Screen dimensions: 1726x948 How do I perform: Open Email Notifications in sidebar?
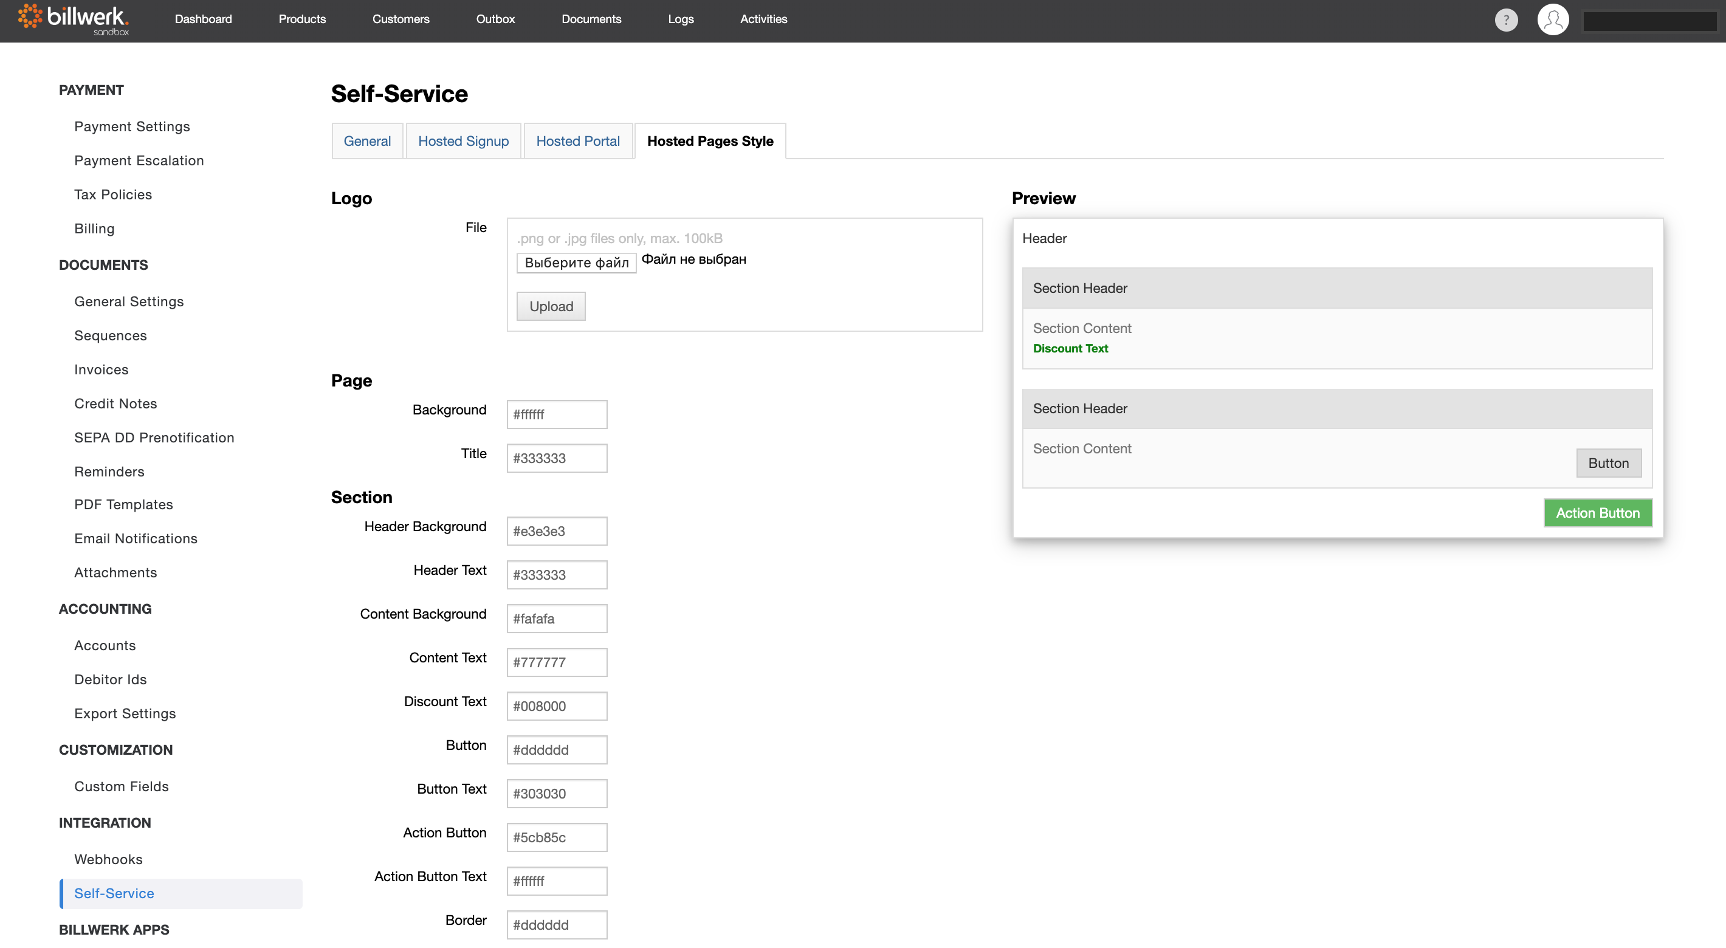coord(136,538)
